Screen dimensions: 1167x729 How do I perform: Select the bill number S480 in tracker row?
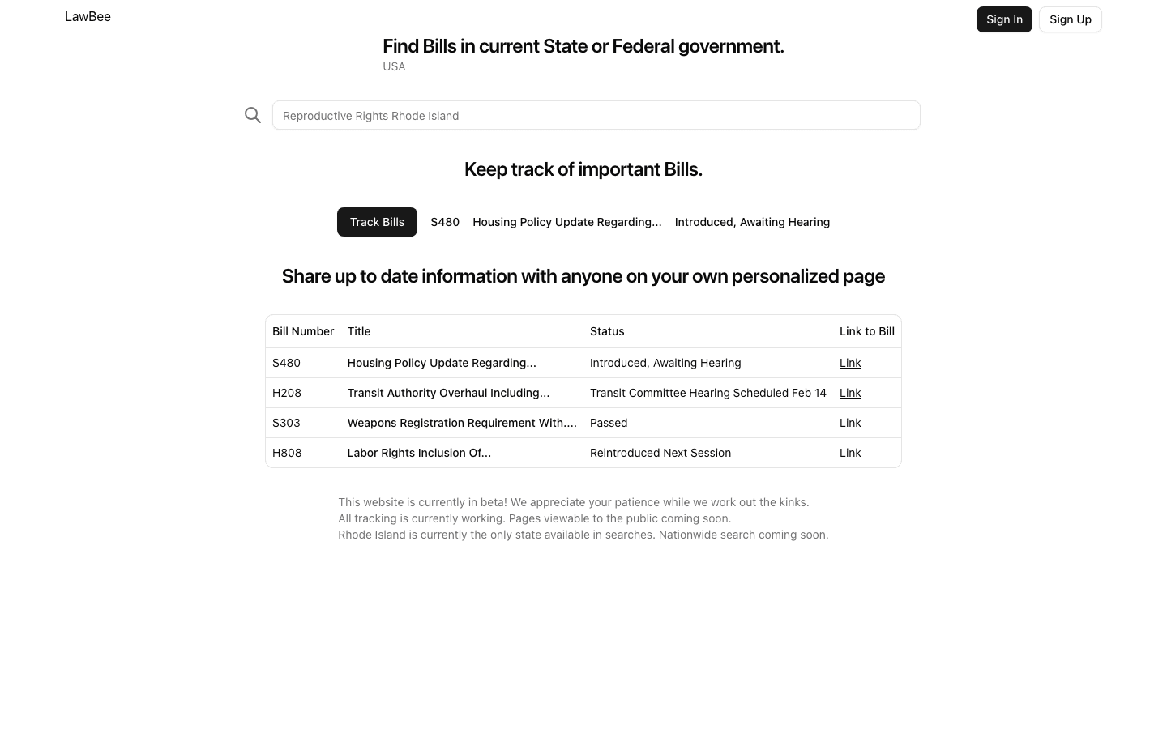point(445,222)
